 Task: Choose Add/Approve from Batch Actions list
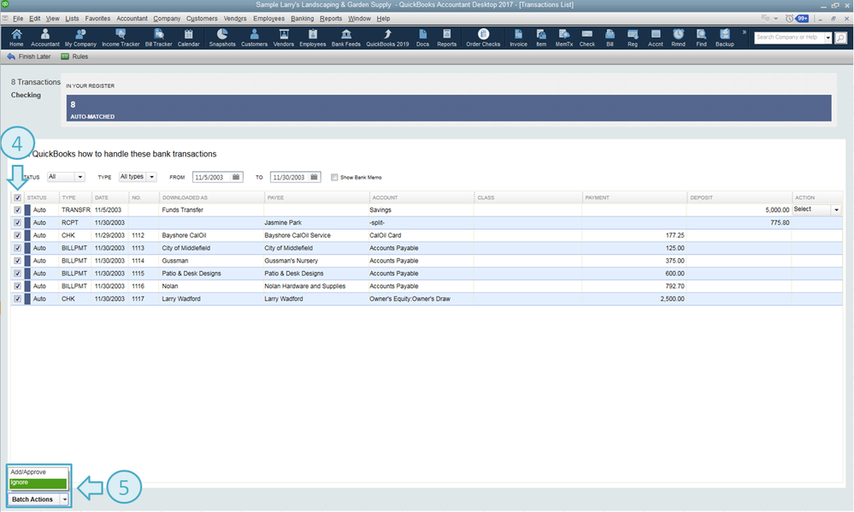(x=38, y=472)
